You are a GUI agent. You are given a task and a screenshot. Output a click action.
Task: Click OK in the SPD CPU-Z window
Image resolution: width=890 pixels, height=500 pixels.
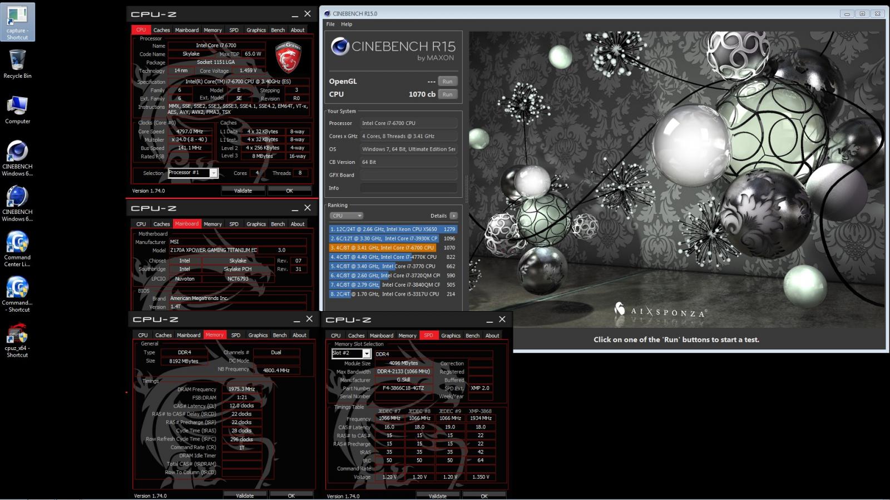[484, 496]
